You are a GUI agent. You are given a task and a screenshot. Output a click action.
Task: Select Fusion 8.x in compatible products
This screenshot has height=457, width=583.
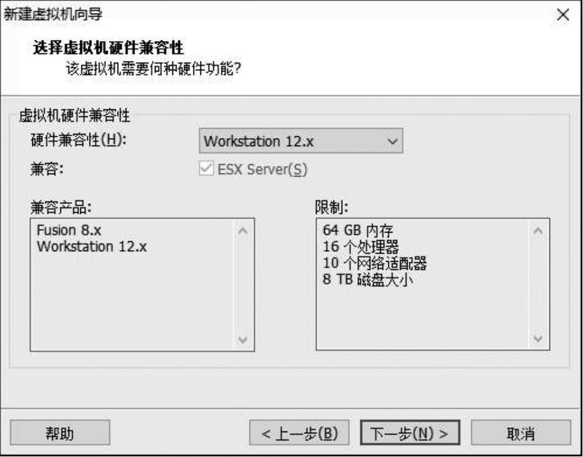(69, 230)
